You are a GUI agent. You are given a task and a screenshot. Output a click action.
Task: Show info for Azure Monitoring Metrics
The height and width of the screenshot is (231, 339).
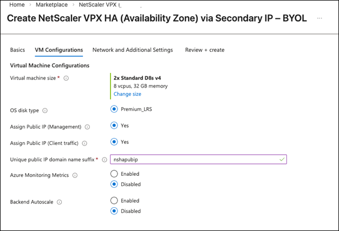75,175
